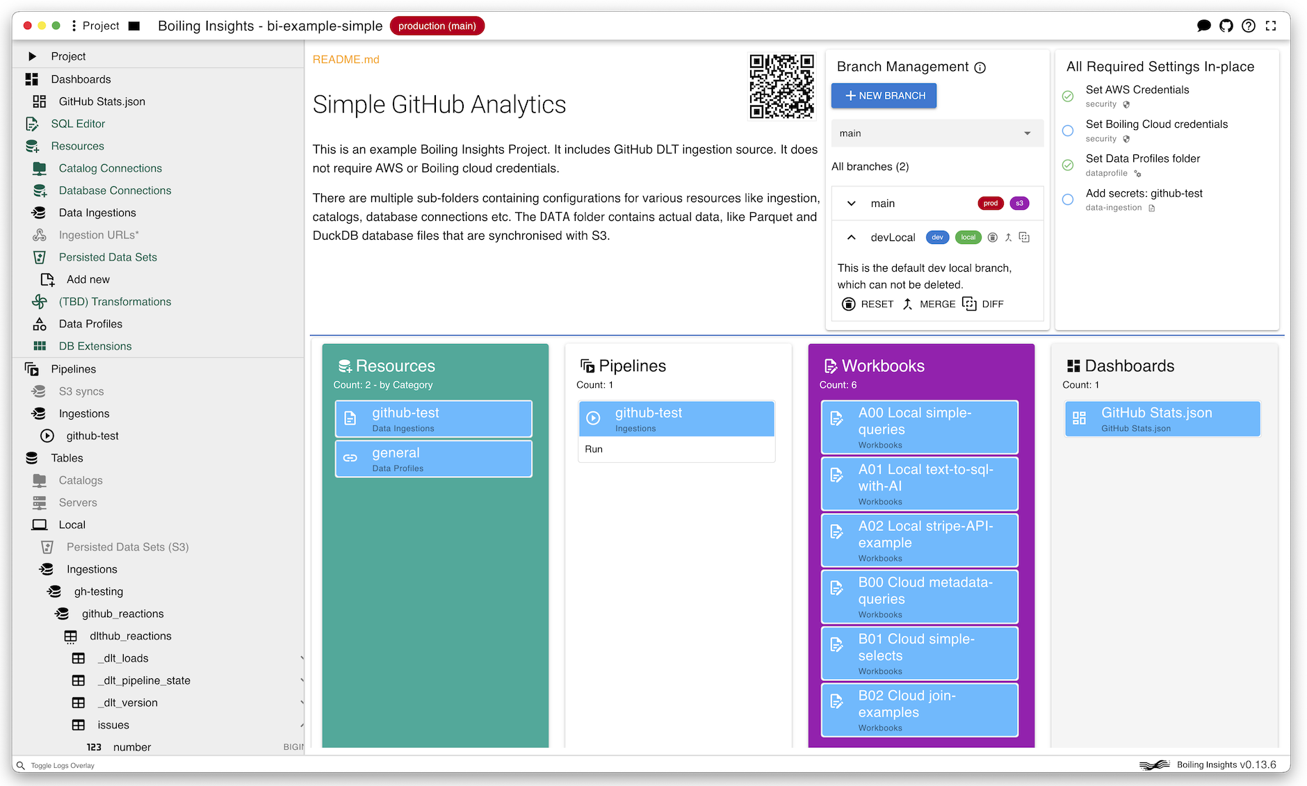Click the red production (main) badge

437,26
